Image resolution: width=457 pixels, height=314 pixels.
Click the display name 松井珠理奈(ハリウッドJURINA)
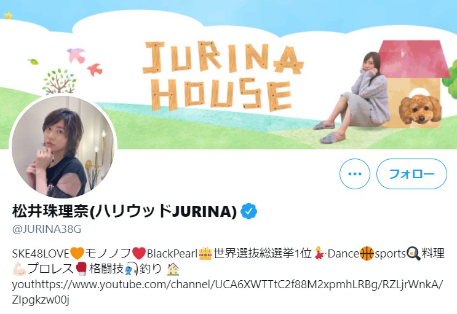click(124, 211)
